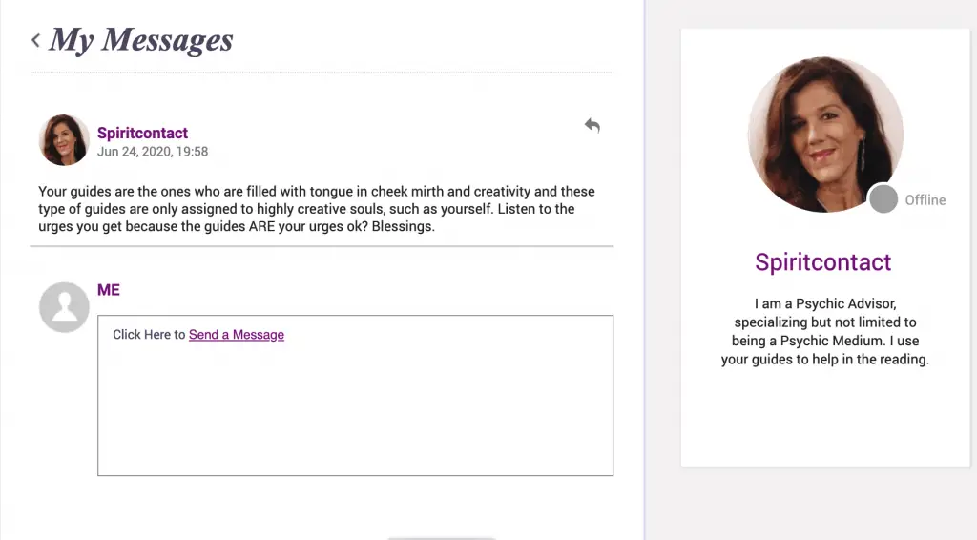Select the My Messages page title

(141, 40)
